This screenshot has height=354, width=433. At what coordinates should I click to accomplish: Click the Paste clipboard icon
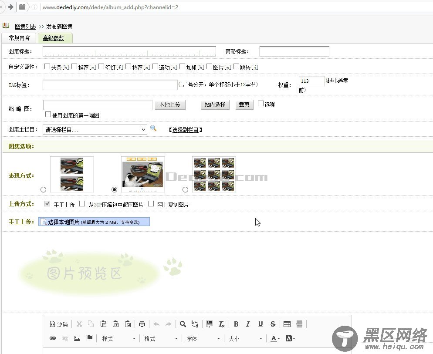coord(104,324)
